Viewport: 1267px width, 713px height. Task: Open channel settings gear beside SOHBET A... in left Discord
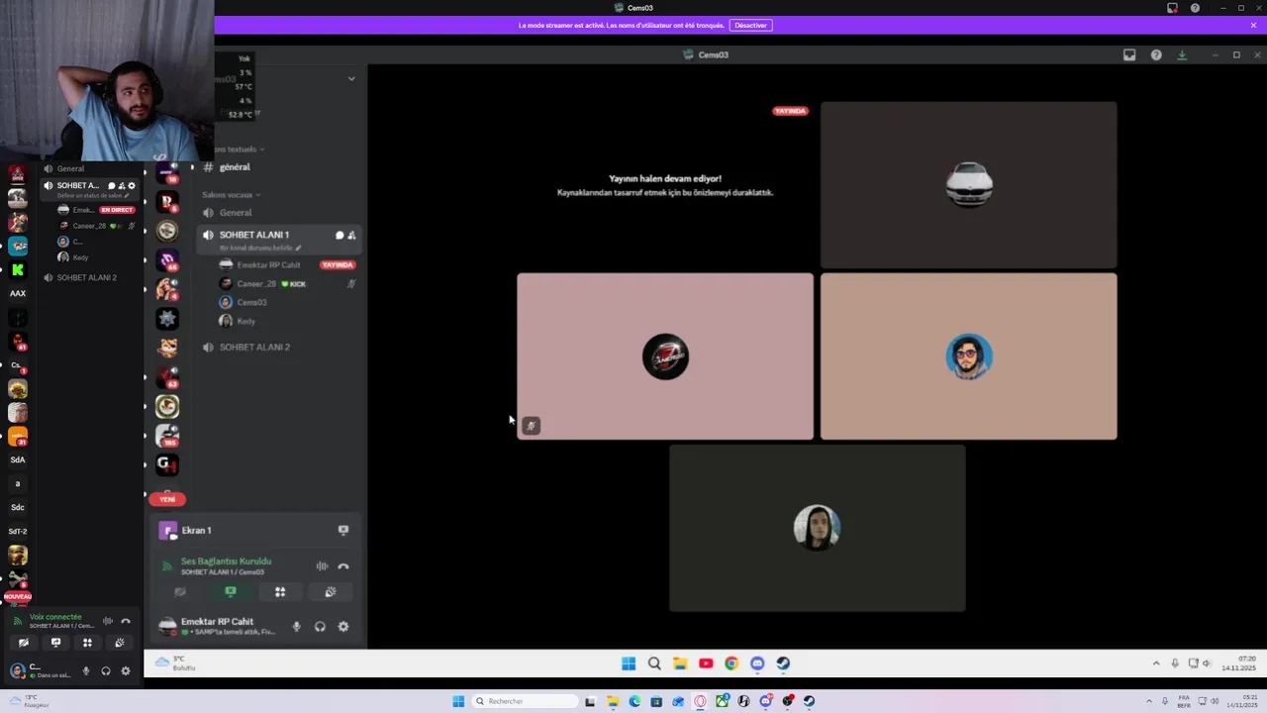132,185
